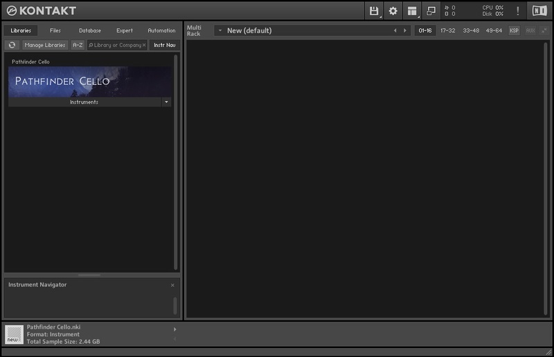Click the voice count readout
The height and width of the screenshot is (357, 554).
449,8
